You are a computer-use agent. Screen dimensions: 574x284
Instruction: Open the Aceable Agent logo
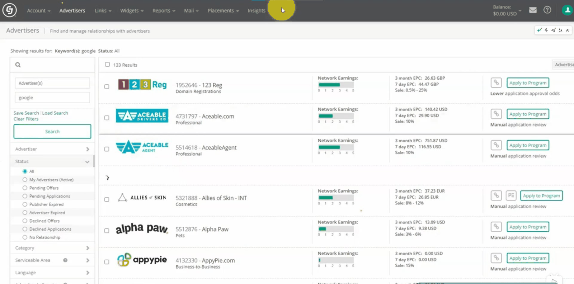pos(142,147)
